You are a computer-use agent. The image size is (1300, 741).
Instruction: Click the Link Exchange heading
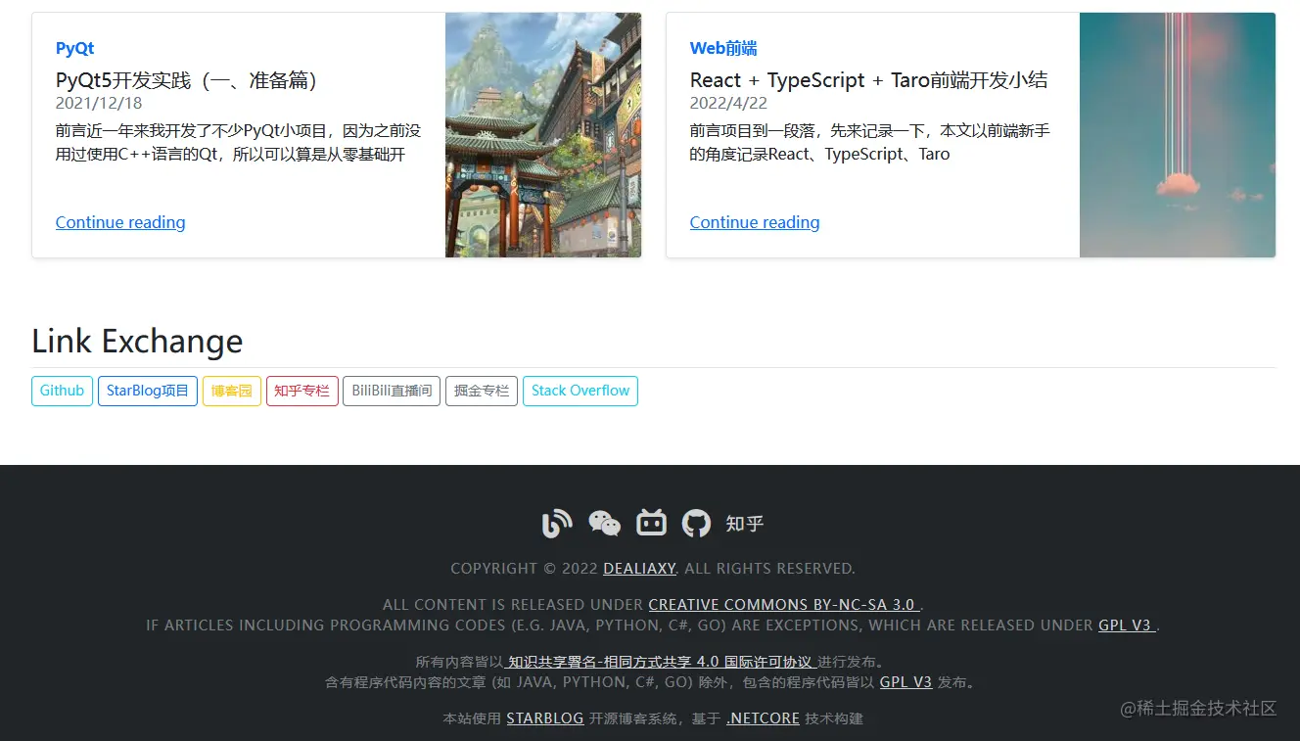137,341
